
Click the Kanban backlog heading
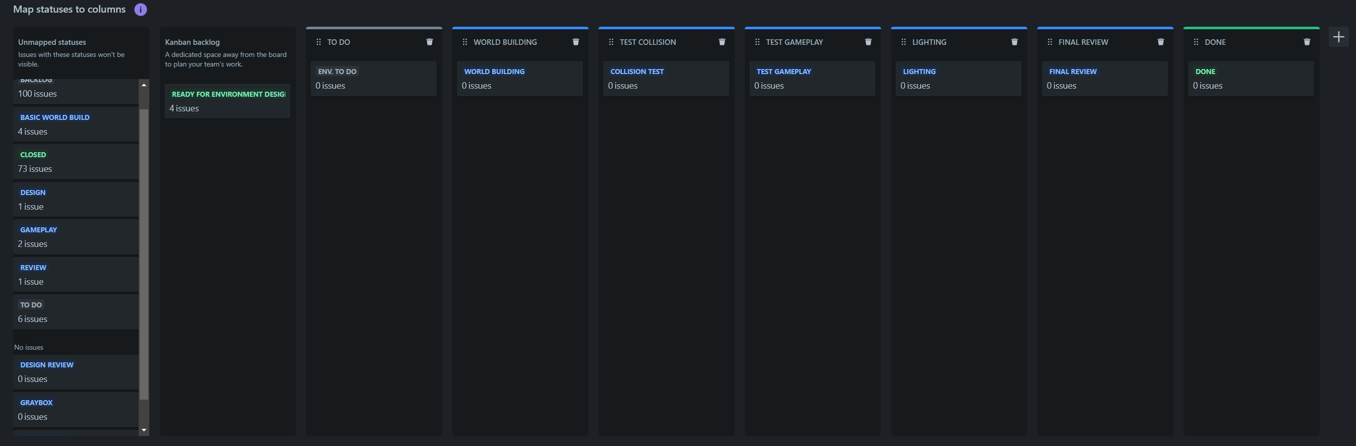point(192,42)
